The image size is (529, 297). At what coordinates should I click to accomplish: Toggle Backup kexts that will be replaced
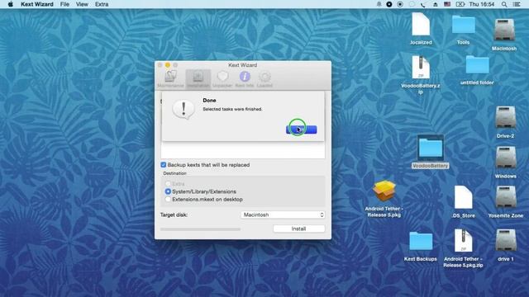point(164,165)
